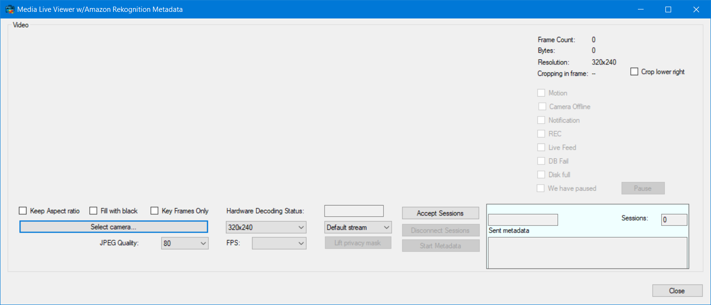Click the app icon in title bar

9,9
